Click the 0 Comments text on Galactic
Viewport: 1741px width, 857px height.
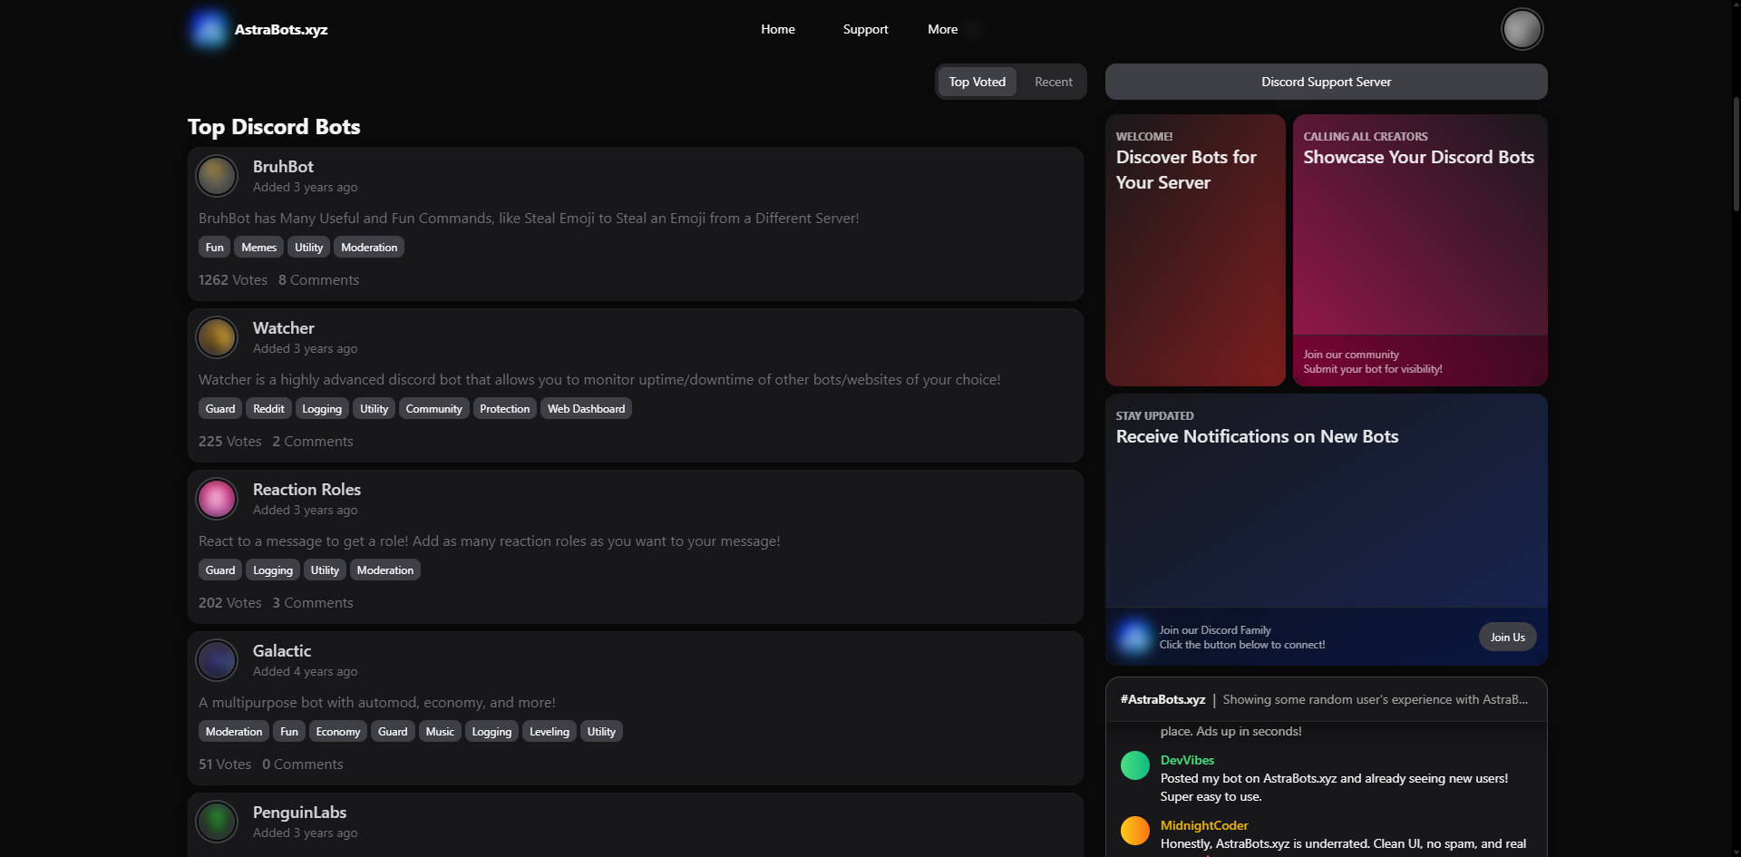pyautogui.click(x=303, y=764)
